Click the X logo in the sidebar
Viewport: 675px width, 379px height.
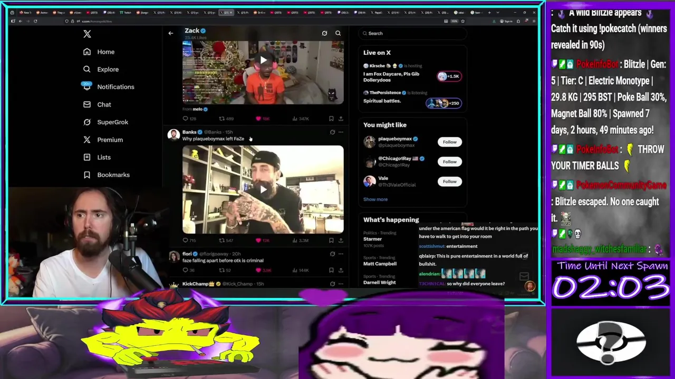click(x=87, y=34)
